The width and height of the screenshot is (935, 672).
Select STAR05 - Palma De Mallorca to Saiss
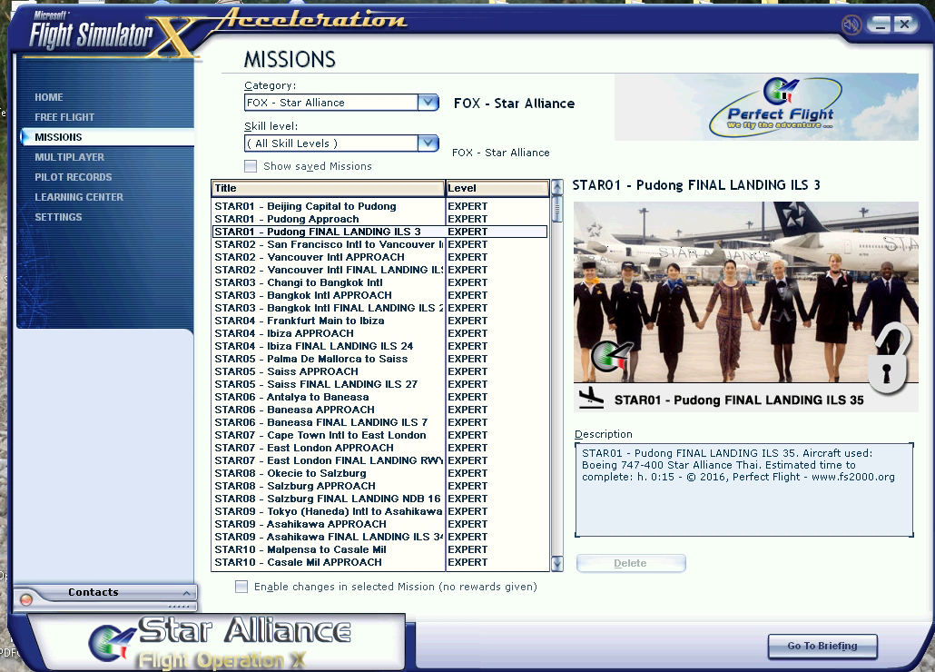(379, 359)
